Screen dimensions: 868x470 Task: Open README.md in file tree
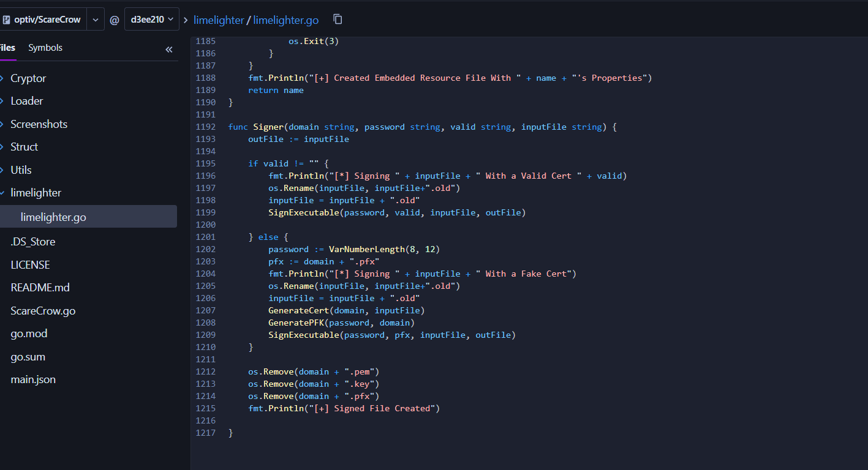click(x=40, y=288)
